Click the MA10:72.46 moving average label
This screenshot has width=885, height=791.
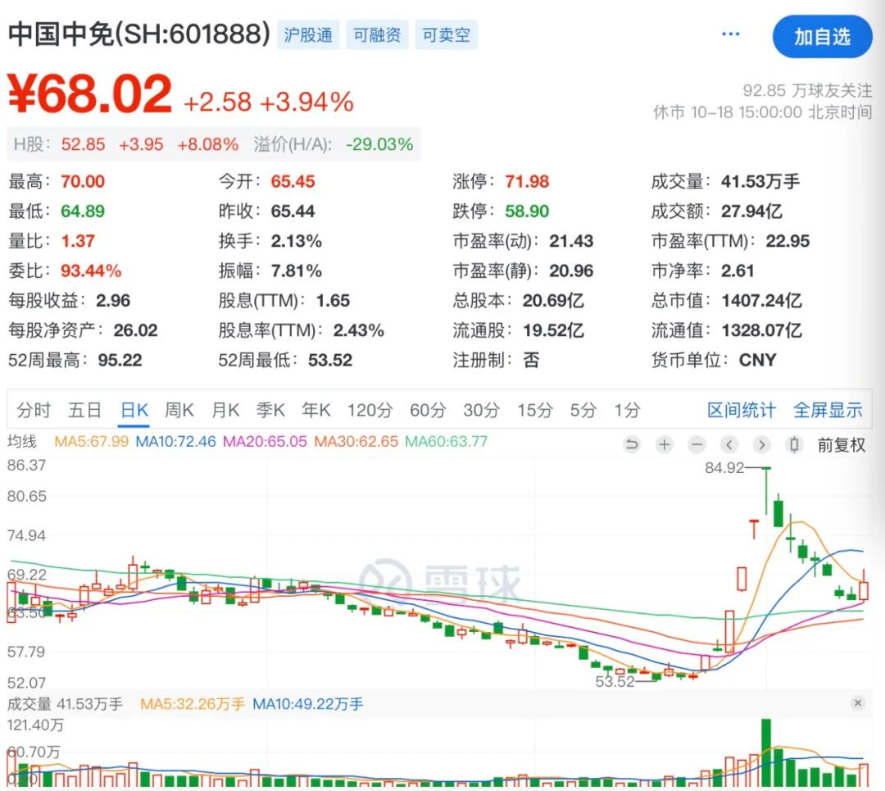tap(175, 442)
